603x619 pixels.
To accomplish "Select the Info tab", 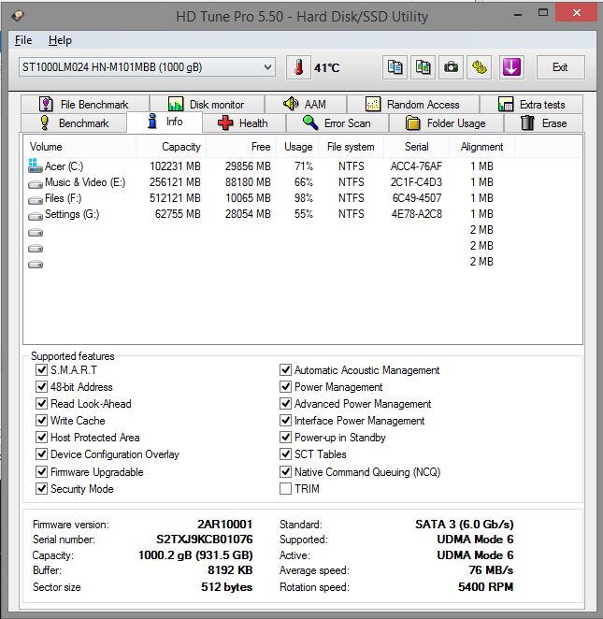I will click(165, 122).
